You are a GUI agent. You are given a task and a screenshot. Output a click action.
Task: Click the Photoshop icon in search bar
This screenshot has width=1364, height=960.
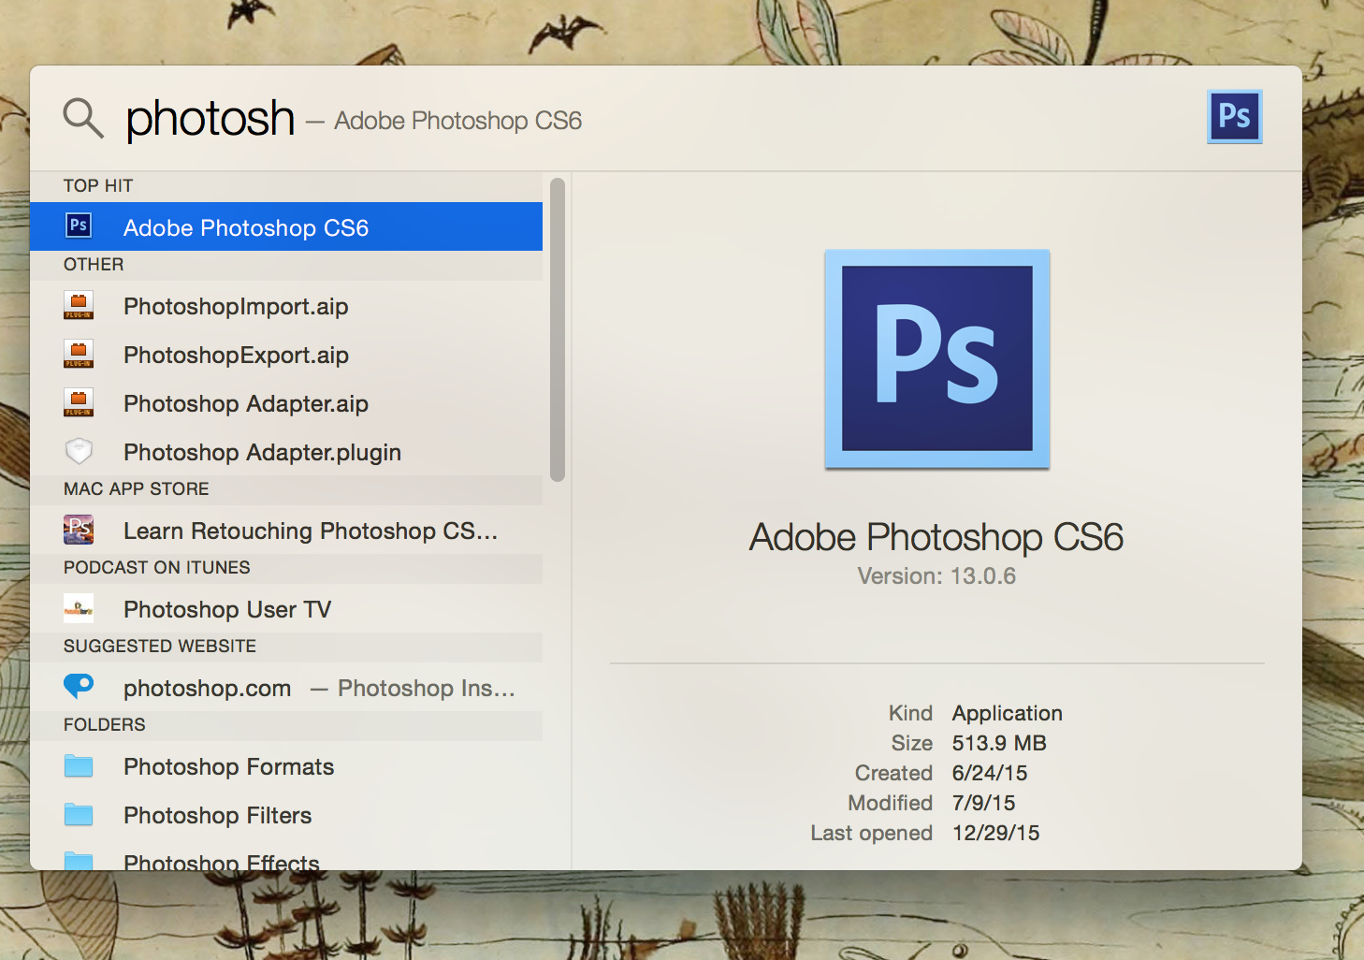(x=1235, y=116)
